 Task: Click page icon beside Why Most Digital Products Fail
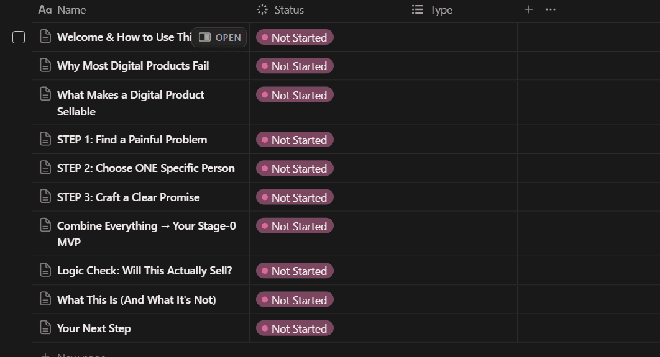[x=45, y=65]
